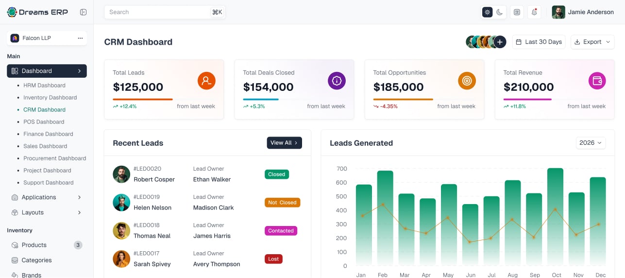Viewport: 625px width, 278px height.
Task: Open the Export dropdown
Action: [x=592, y=42]
